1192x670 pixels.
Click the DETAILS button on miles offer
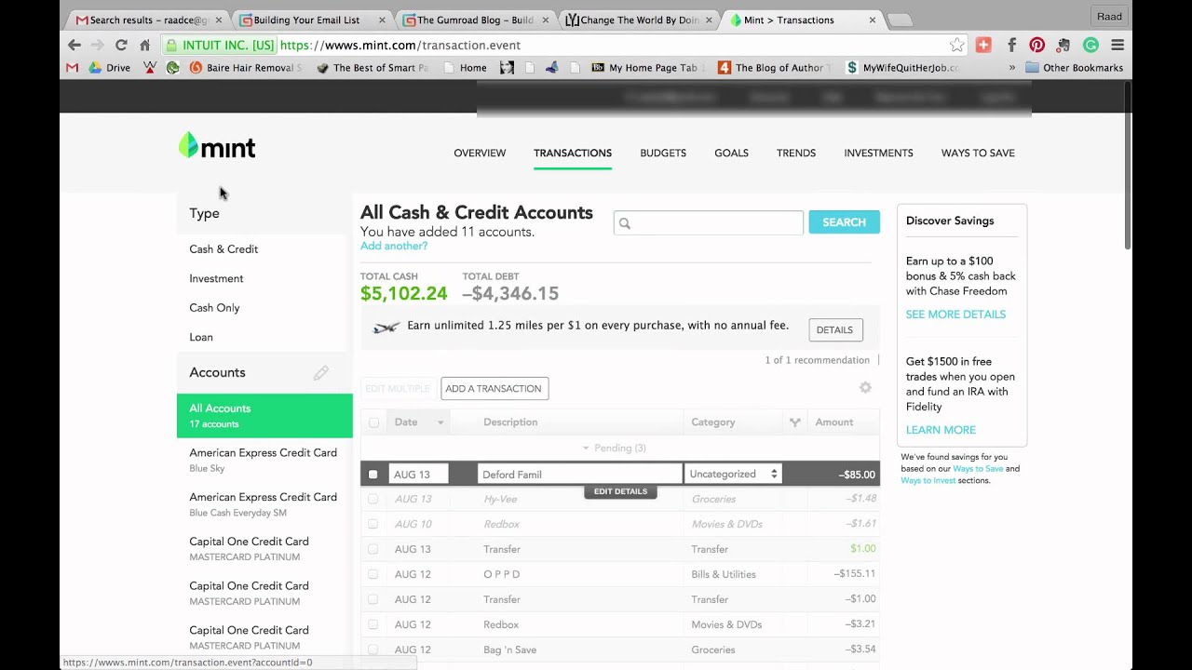(x=834, y=329)
